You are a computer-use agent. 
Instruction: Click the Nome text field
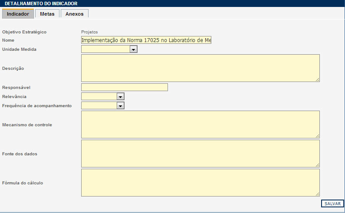146,40
